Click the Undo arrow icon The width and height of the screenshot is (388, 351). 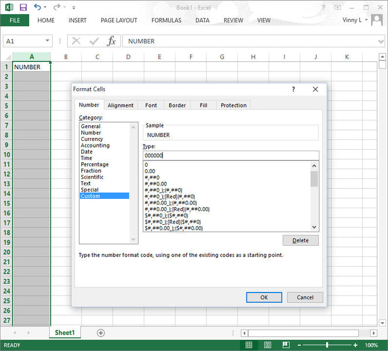pos(37,8)
